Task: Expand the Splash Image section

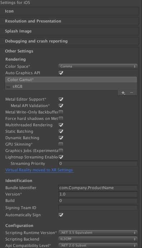Action: pyautogui.click(x=69, y=31)
